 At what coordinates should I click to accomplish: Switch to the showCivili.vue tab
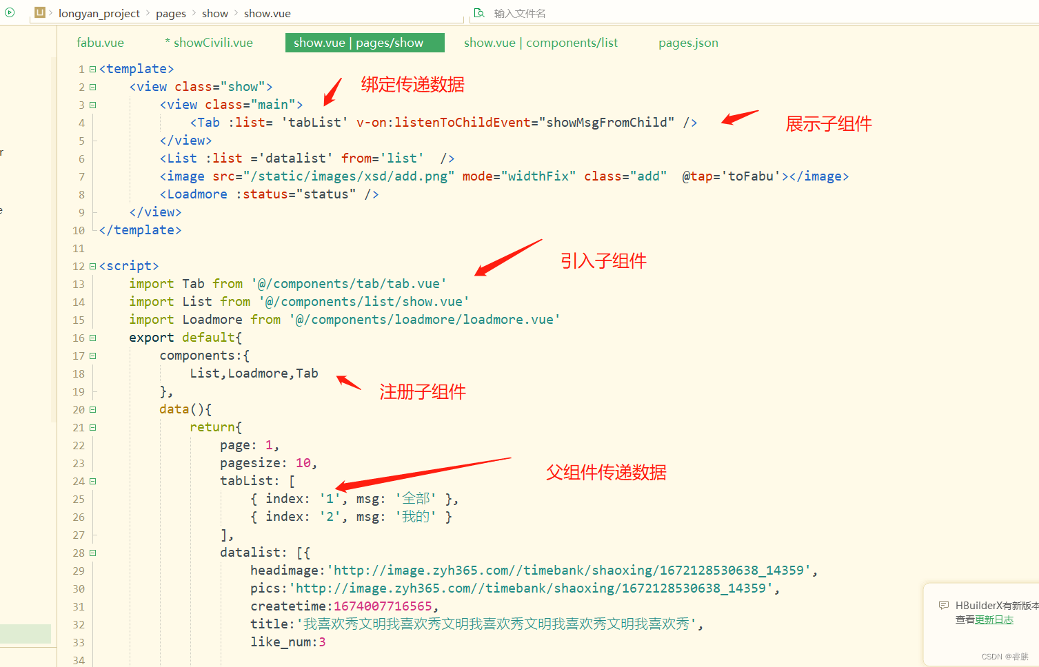point(209,43)
